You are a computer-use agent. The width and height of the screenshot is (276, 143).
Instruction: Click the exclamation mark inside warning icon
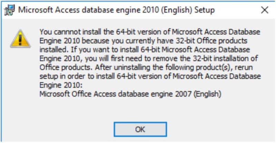point(20,40)
